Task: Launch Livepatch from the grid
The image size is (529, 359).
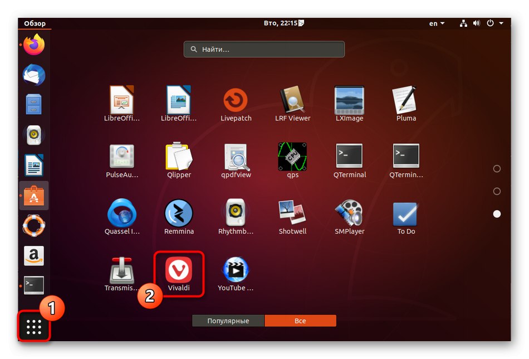Action: pyautogui.click(x=236, y=100)
